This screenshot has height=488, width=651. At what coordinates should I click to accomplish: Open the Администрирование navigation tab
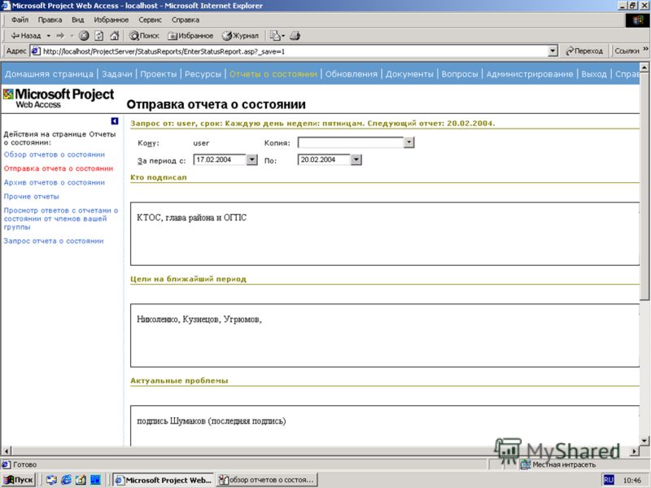530,74
